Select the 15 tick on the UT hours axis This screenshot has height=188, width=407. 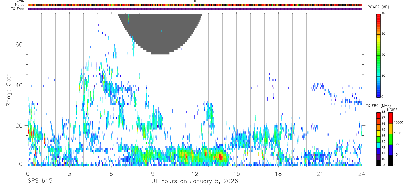pos(237,174)
